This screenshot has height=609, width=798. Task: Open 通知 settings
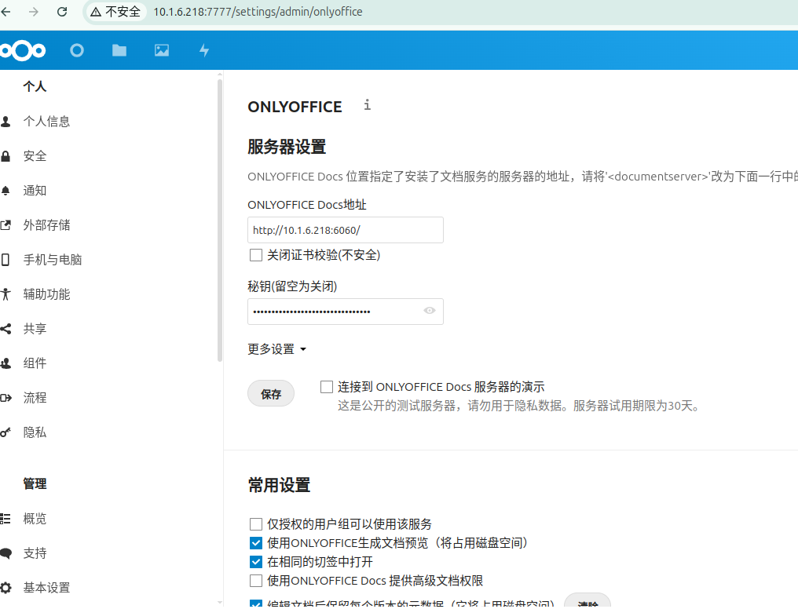click(35, 191)
